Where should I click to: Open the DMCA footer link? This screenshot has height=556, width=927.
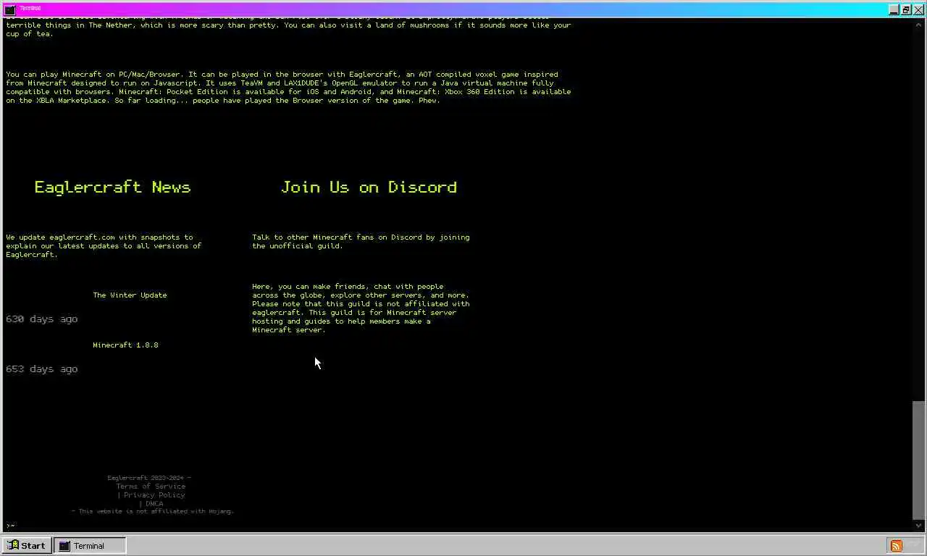tap(154, 504)
